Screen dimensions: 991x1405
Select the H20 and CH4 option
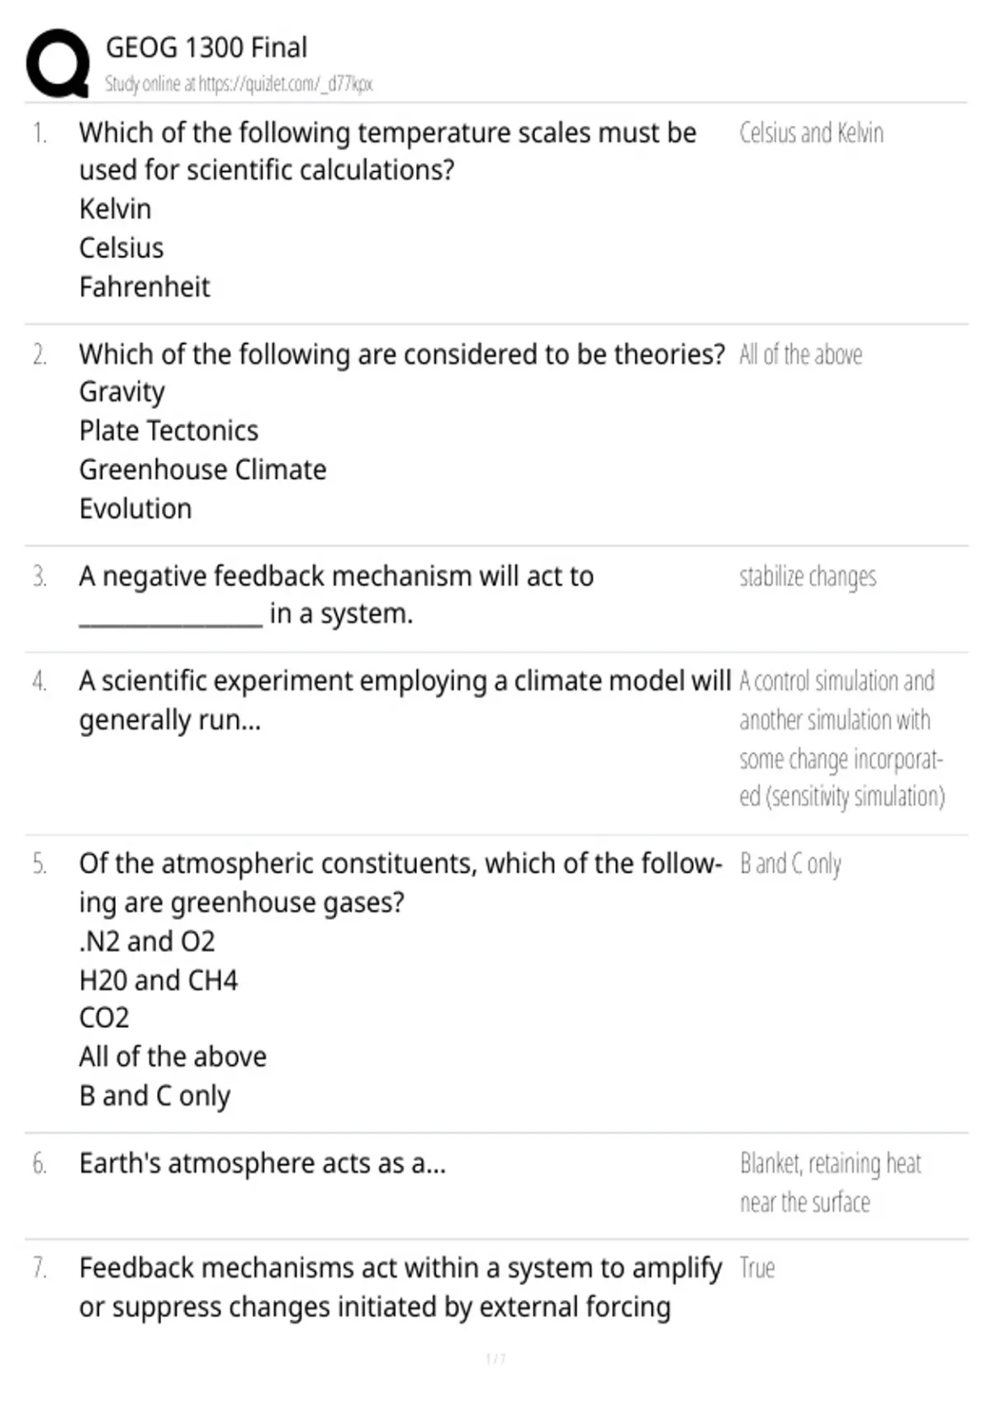coord(159,980)
